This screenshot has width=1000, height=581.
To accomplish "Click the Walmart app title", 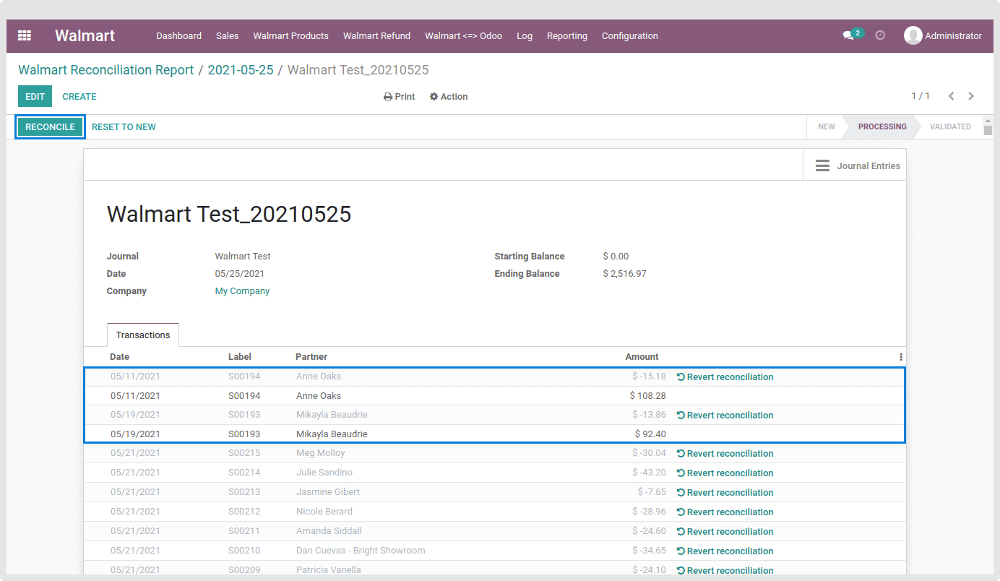I will [85, 35].
